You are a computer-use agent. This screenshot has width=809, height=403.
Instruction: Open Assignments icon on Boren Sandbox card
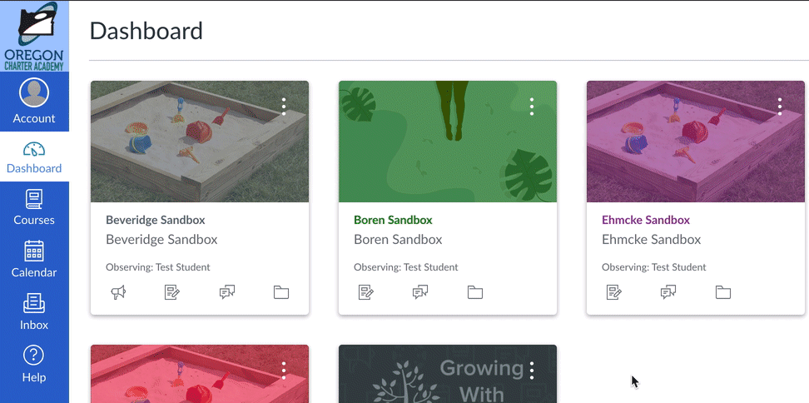click(366, 292)
